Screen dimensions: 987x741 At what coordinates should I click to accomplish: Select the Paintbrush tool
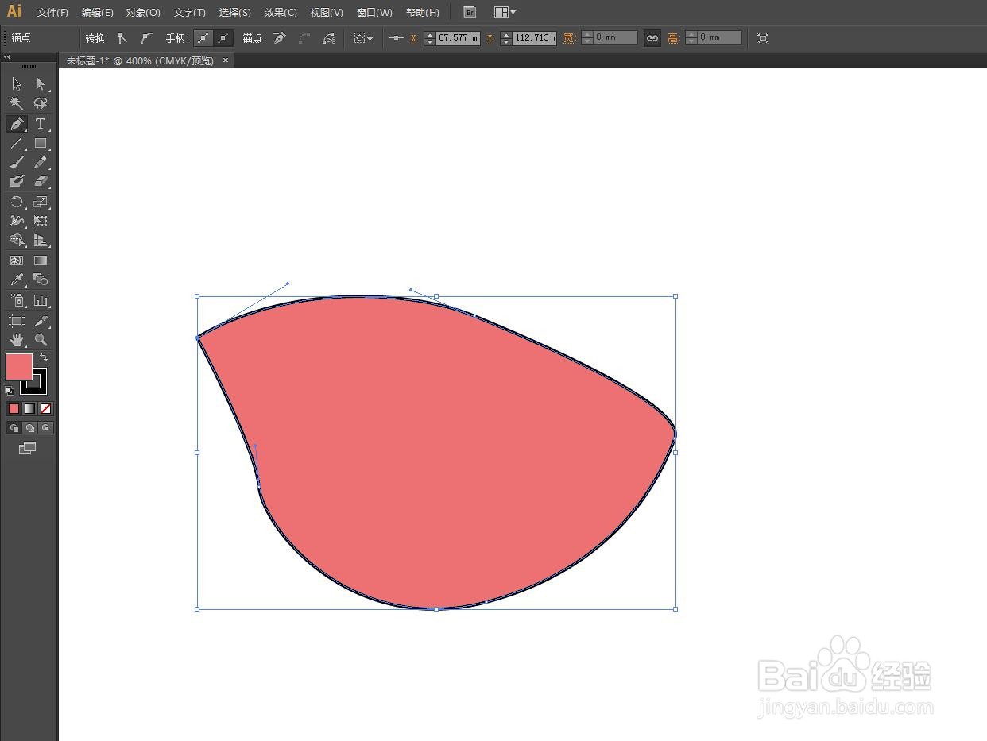tap(17, 163)
